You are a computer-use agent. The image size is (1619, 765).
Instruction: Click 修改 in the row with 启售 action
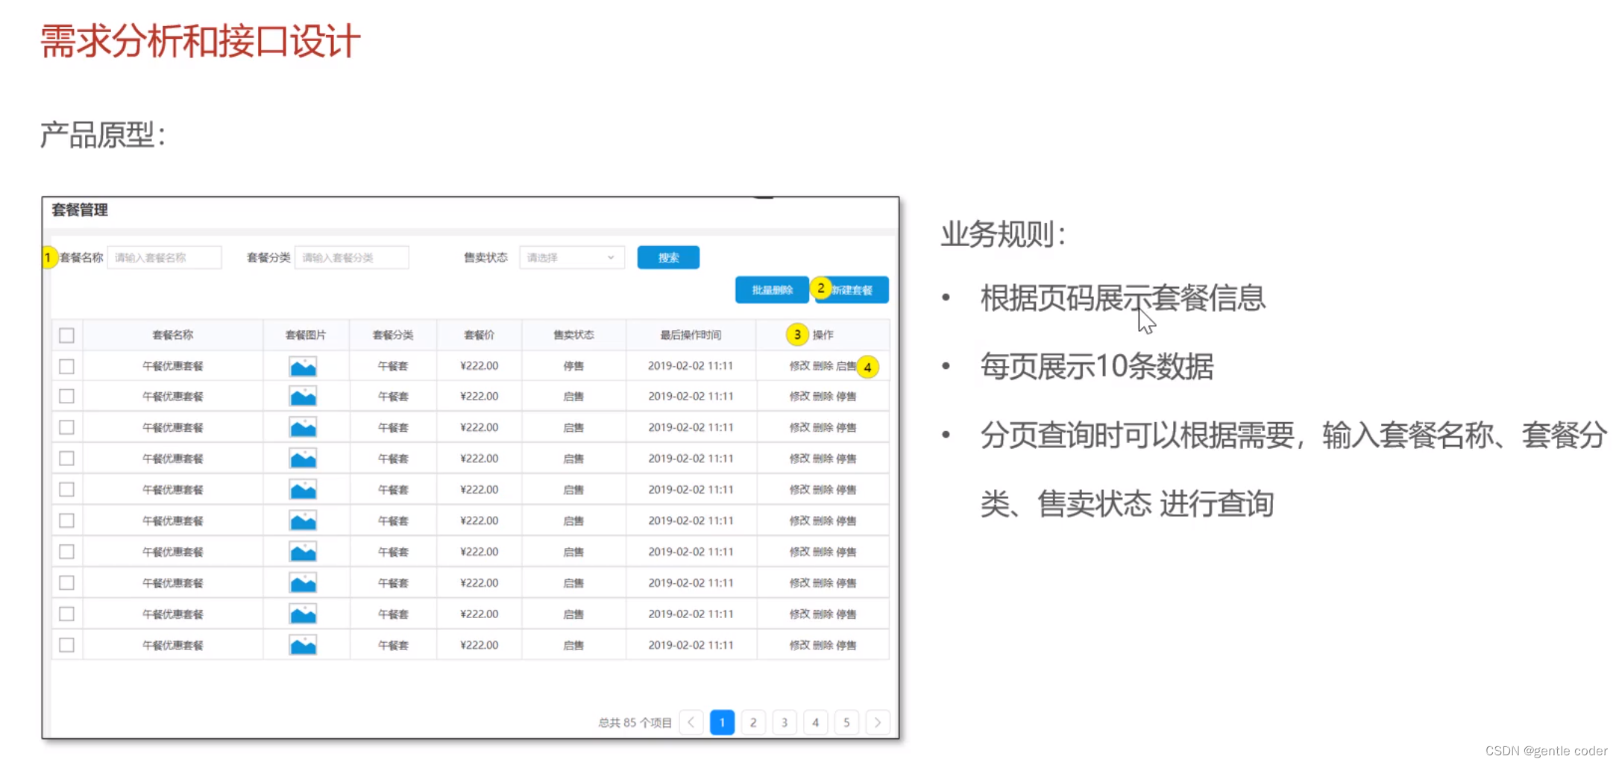coord(799,366)
